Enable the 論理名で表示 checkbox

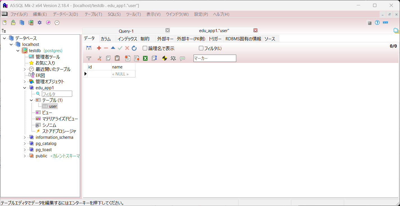point(145,48)
